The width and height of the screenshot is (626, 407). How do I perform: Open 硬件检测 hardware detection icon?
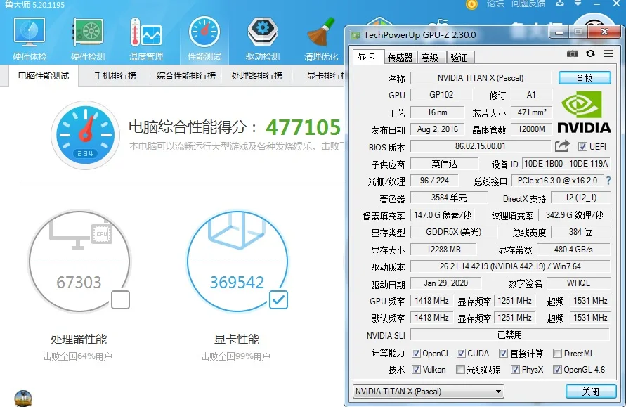coord(88,39)
